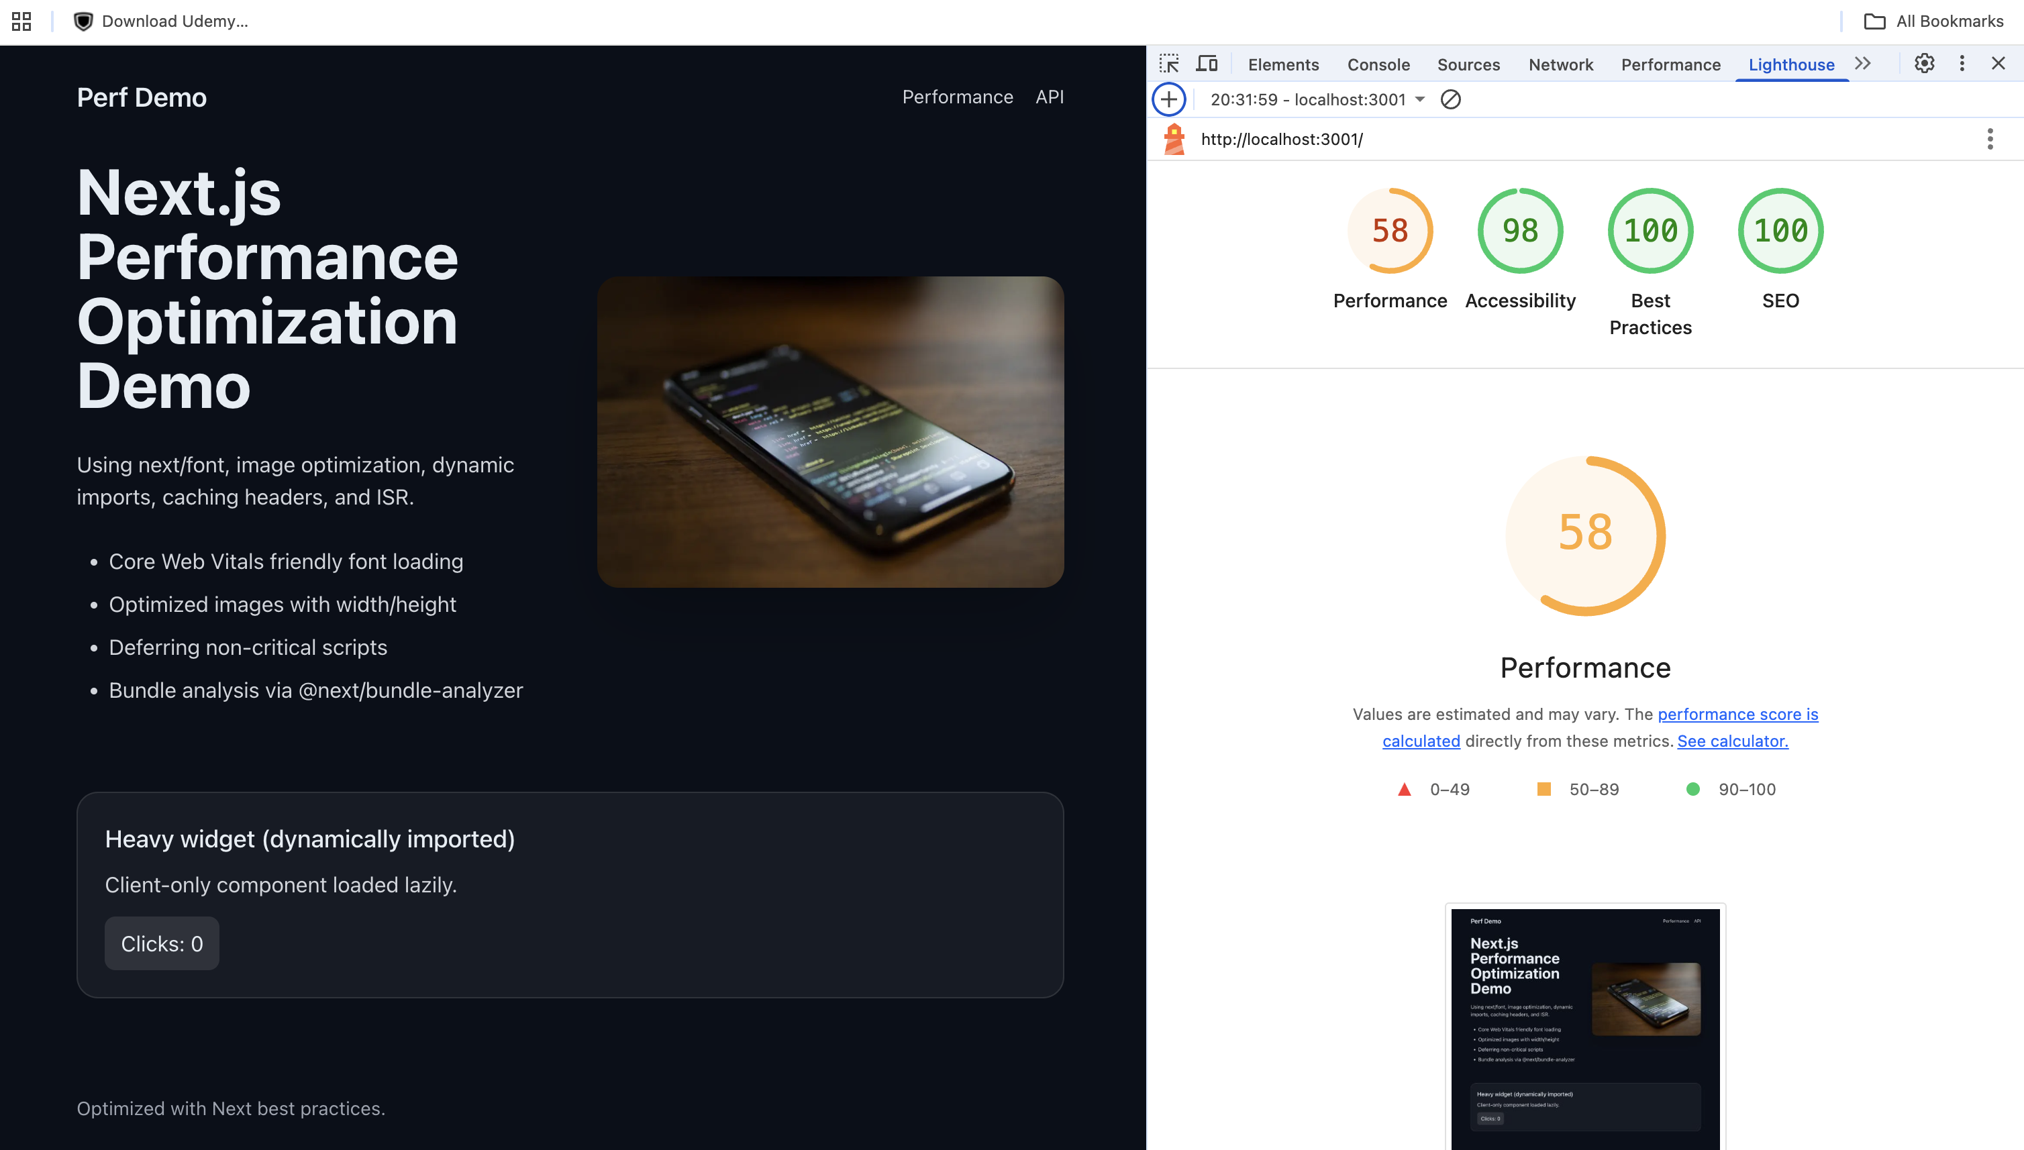Close the DevTools panel
The width and height of the screenshot is (2024, 1150).
[x=1998, y=63]
